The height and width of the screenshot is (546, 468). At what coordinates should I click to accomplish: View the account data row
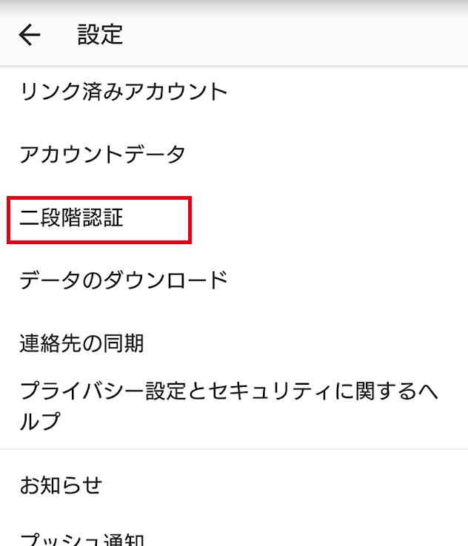tap(103, 155)
